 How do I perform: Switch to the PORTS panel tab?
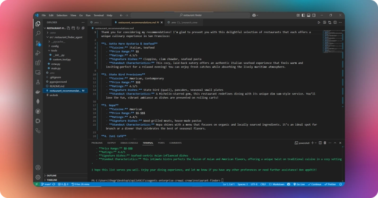tap(161, 143)
